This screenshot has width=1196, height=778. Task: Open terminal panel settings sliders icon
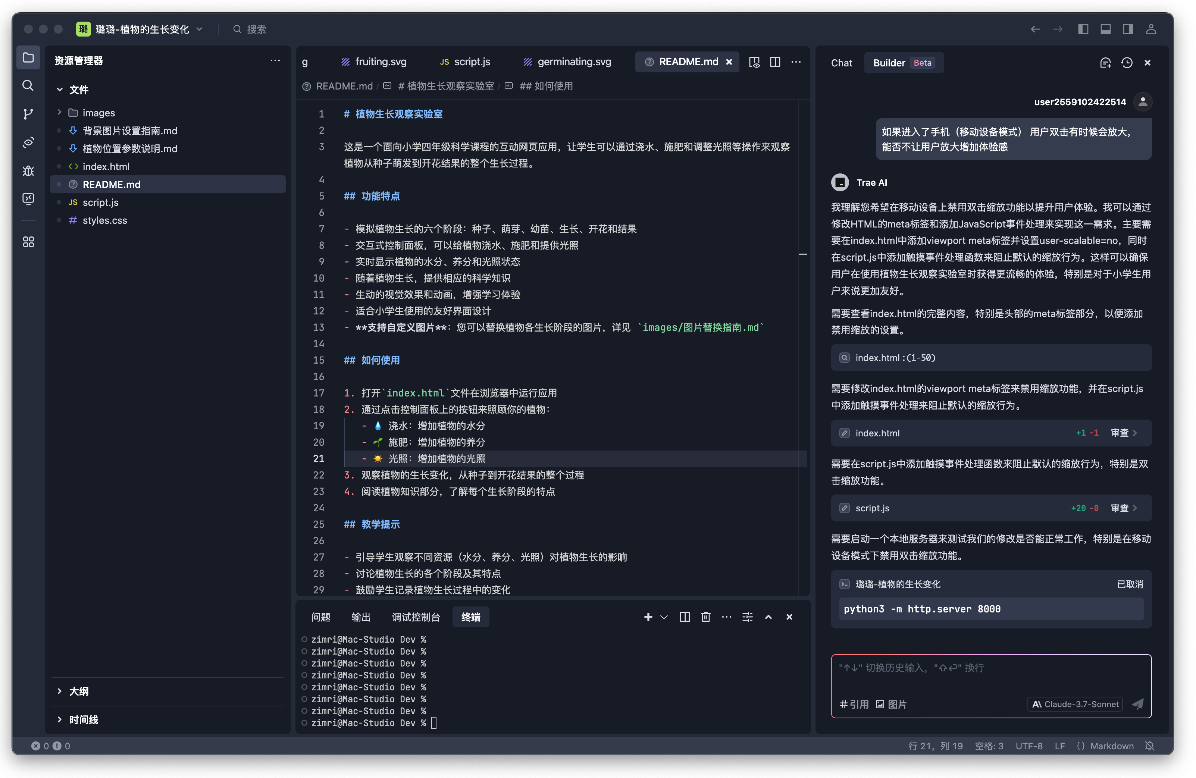[x=748, y=617]
